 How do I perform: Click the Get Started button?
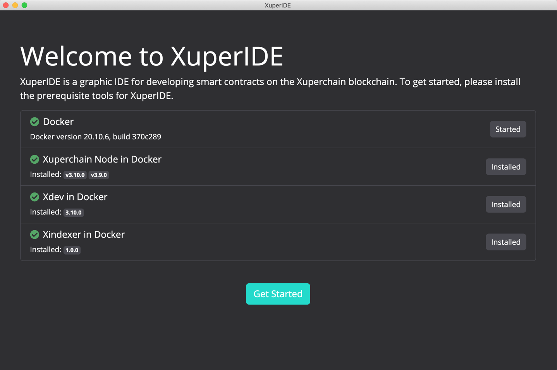(278, 294)
